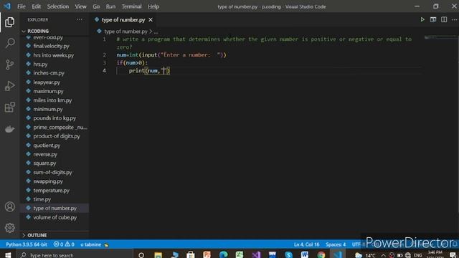Image resolution: width=459 pixels, height=258 pixels.
Task: Open the Edit menu
Action: [37, 6]
